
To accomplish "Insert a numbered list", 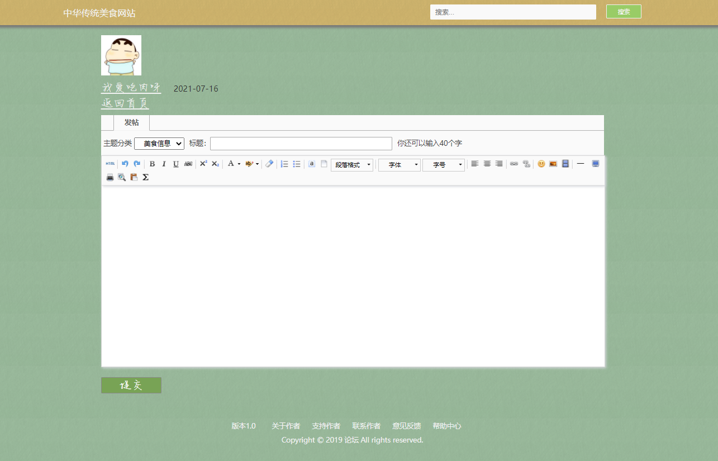I will (x=284, y=164).
